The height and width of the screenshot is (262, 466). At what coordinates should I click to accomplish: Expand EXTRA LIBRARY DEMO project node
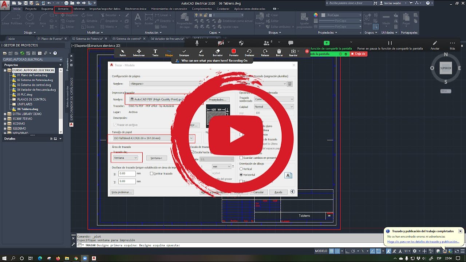(5, 114)
